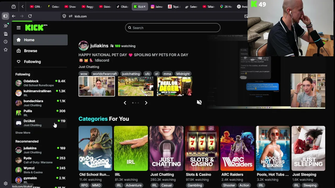Click the Casual tag under Just Chatting
Screen dimensions: 335x188
pos(166,185)
